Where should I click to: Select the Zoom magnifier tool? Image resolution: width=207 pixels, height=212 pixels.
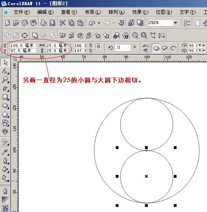tap(5, 80)
